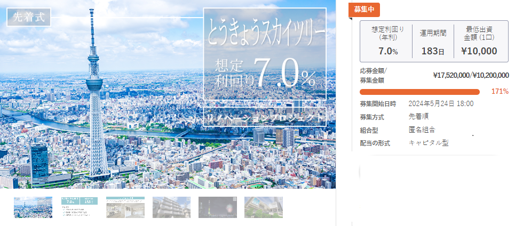Click the キャピタル型 dividend type value
Image resolution: width=515 pixels, height=226 pixels.
tap(429, 143)
